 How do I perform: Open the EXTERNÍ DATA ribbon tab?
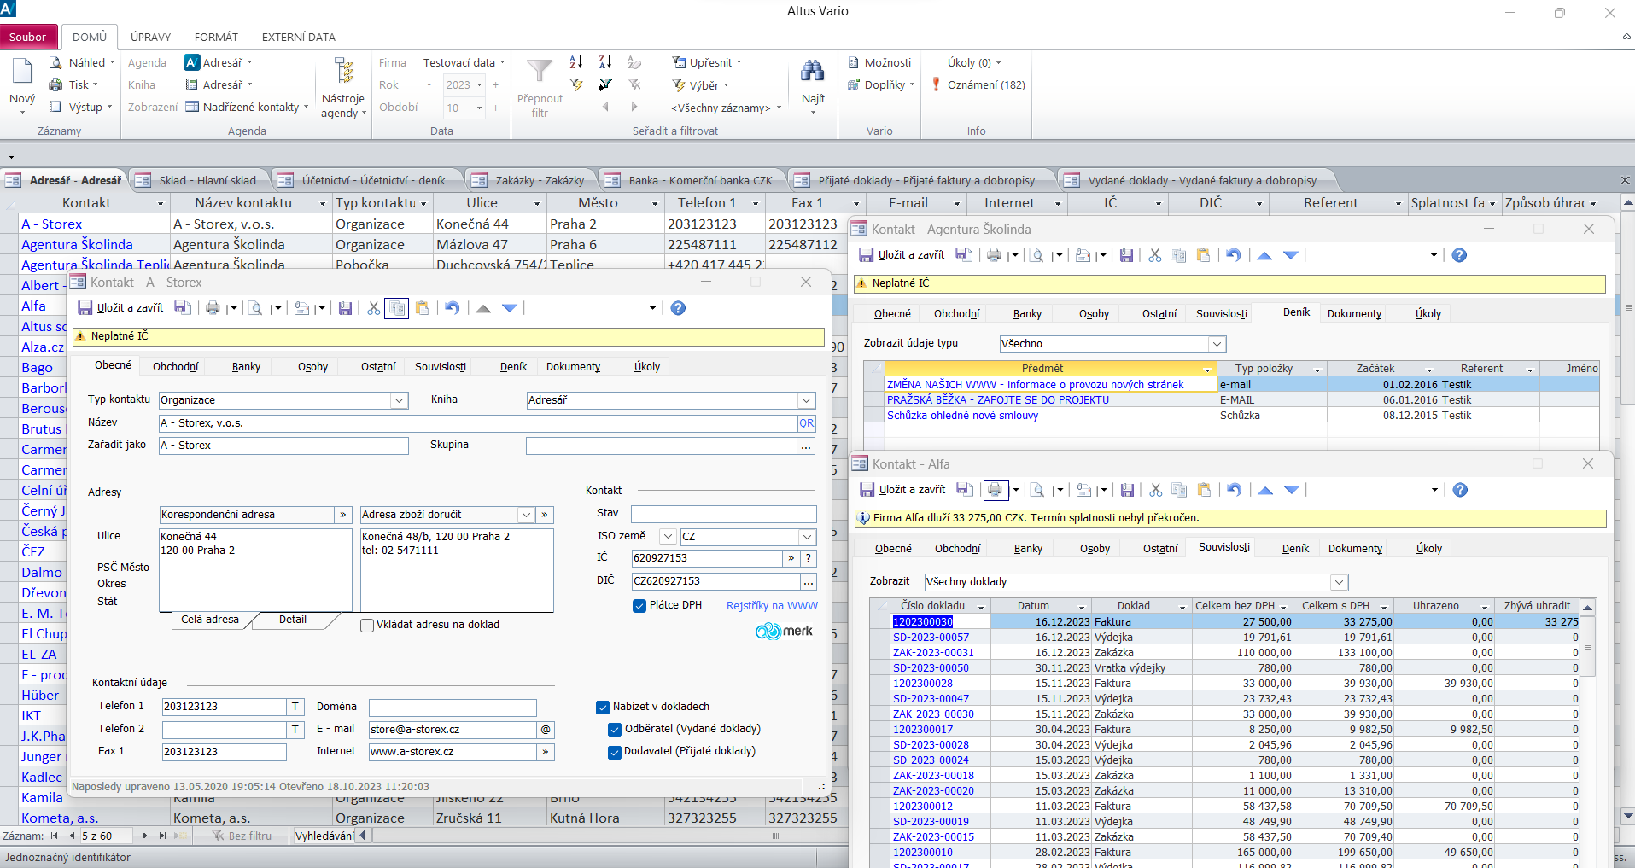(298, 37)
